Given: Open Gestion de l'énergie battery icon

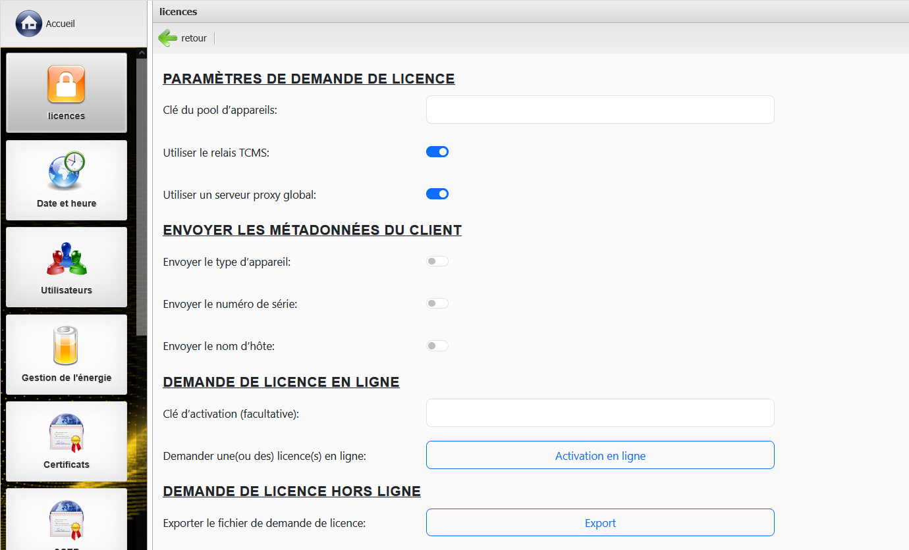Looking at the screenshot, I should (66, 345).
